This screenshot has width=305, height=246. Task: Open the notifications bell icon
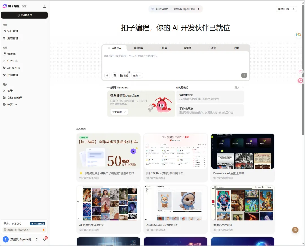click(x=45, y=240)
